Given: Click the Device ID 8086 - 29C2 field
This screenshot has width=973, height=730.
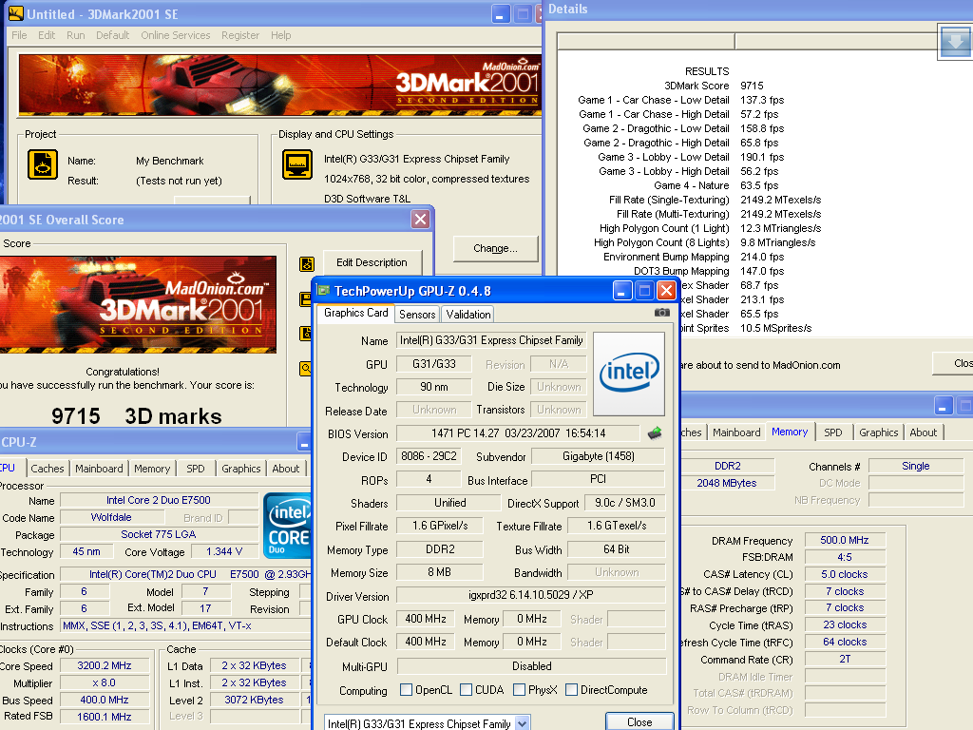Looking at the screenshot, I should click(x=429, y=456).
